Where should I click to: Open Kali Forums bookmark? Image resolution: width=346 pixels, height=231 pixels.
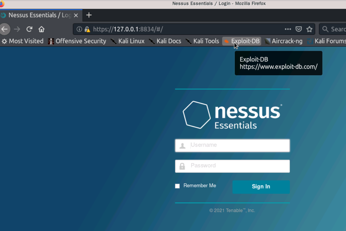327,41
